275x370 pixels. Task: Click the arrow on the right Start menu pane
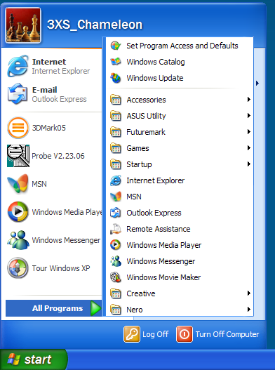[257, 83]
